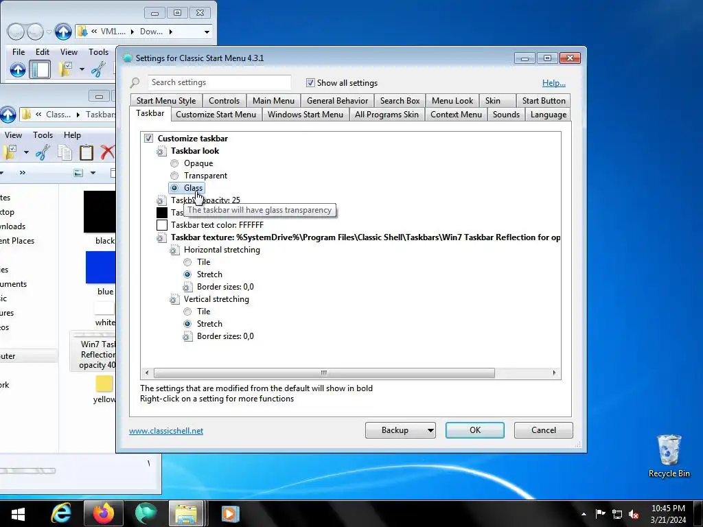Launch Internet Explorer from the taskbar
The height and width of the screenshot is (527, 703).
point(61,513)
